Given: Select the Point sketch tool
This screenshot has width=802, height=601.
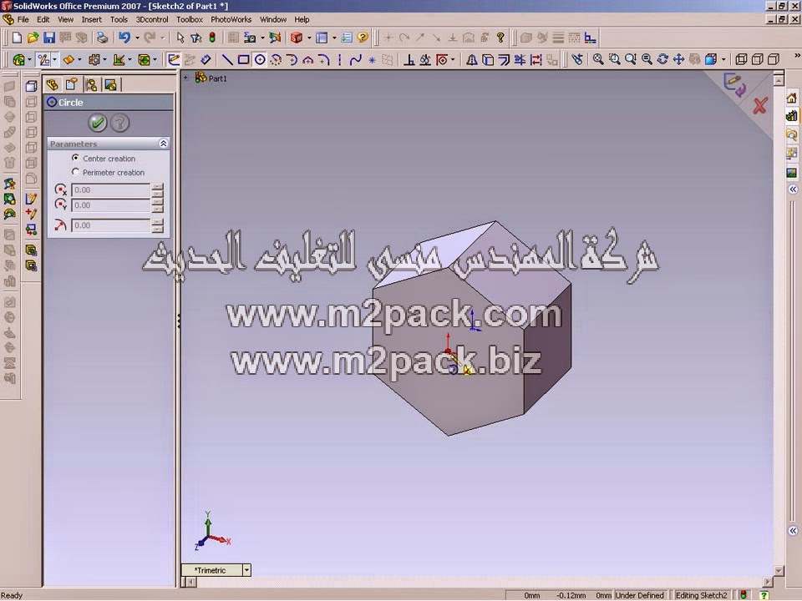Looking at the screenshot, I should pyautogui.click(x=372, y=60).
